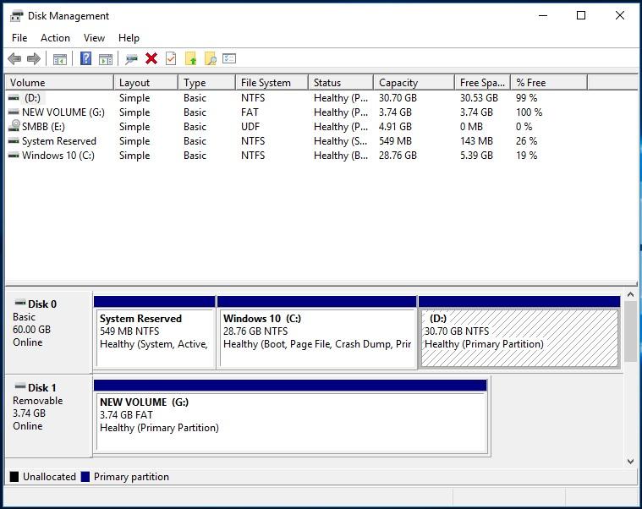Viewport: 642px width, 509px height.
Task: Click the Back arrow toolbar icon
Action: (x=14, y=59)
